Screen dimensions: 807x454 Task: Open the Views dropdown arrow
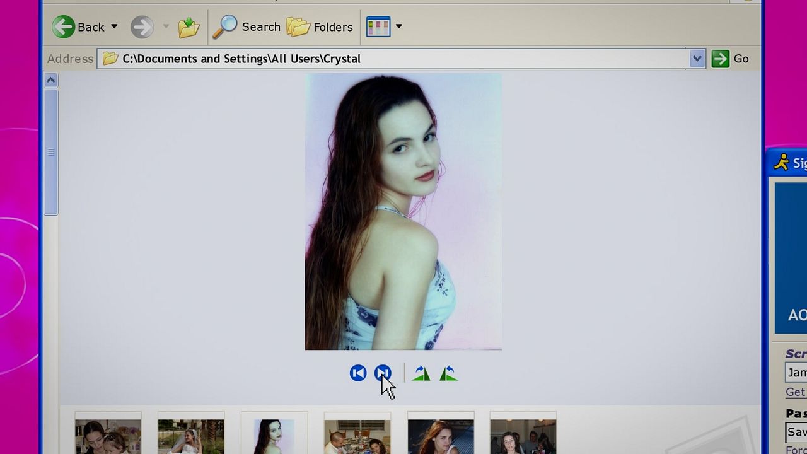pos(399,26)
